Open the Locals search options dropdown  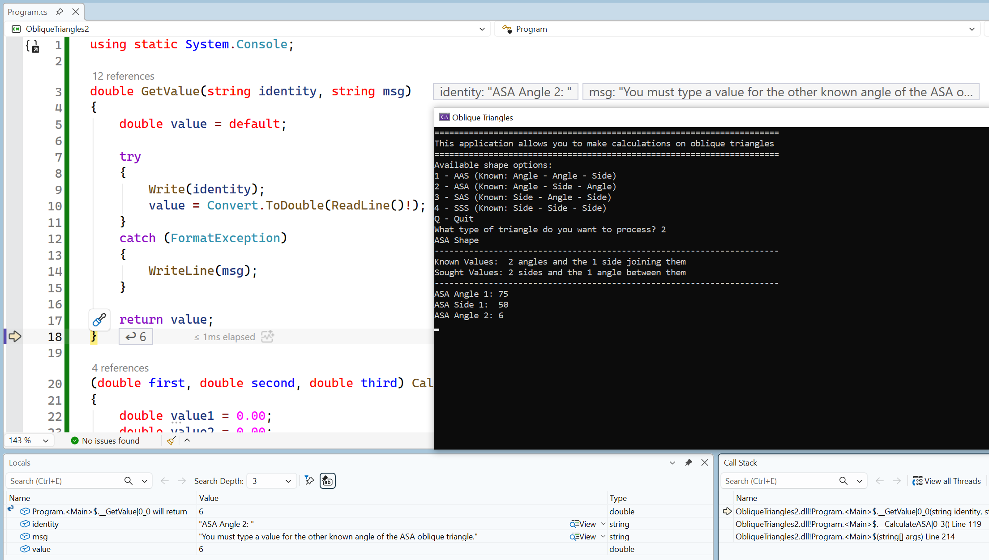point(145,481)
